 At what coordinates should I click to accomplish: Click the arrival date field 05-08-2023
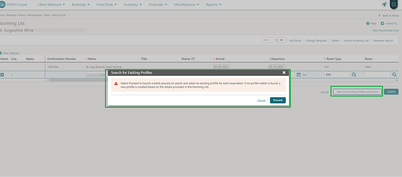(x=222, y=66)
